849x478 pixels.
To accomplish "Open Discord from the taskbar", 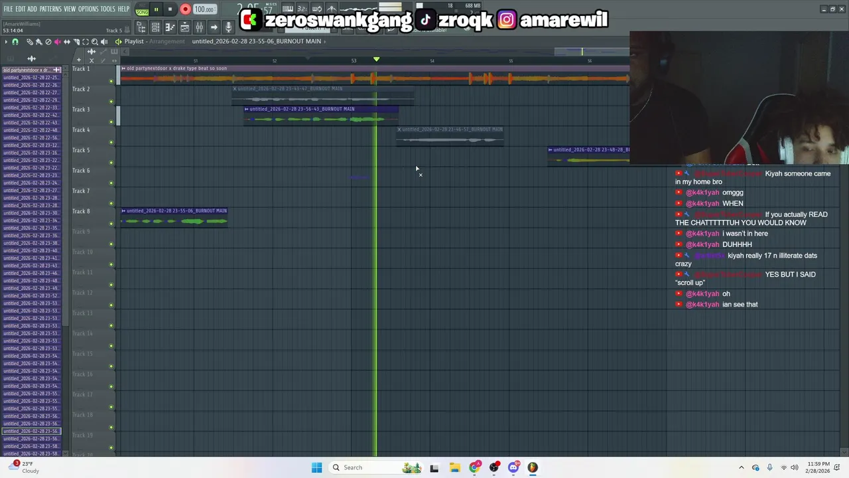I will pyautogui.click(x=513, y=467).
